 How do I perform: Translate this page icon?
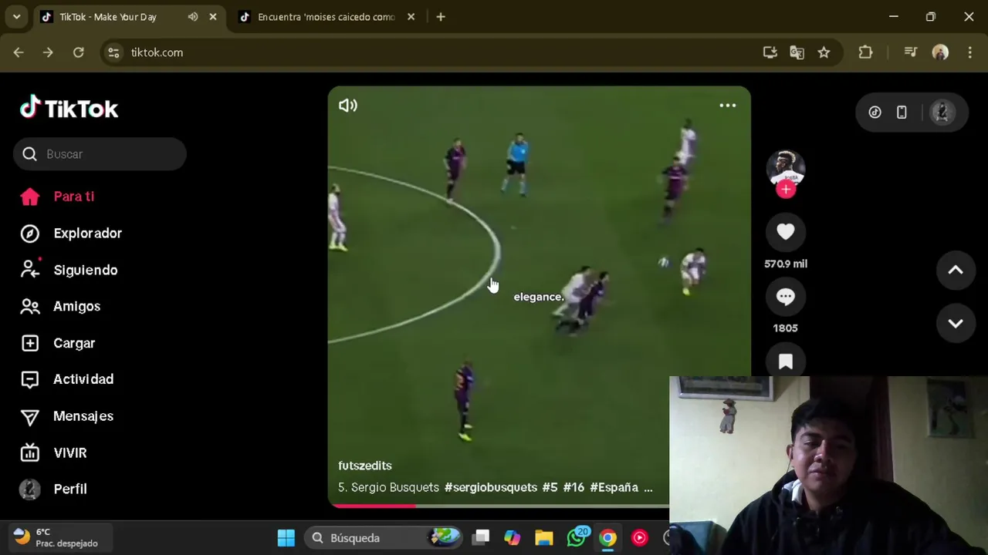[797, 52]
